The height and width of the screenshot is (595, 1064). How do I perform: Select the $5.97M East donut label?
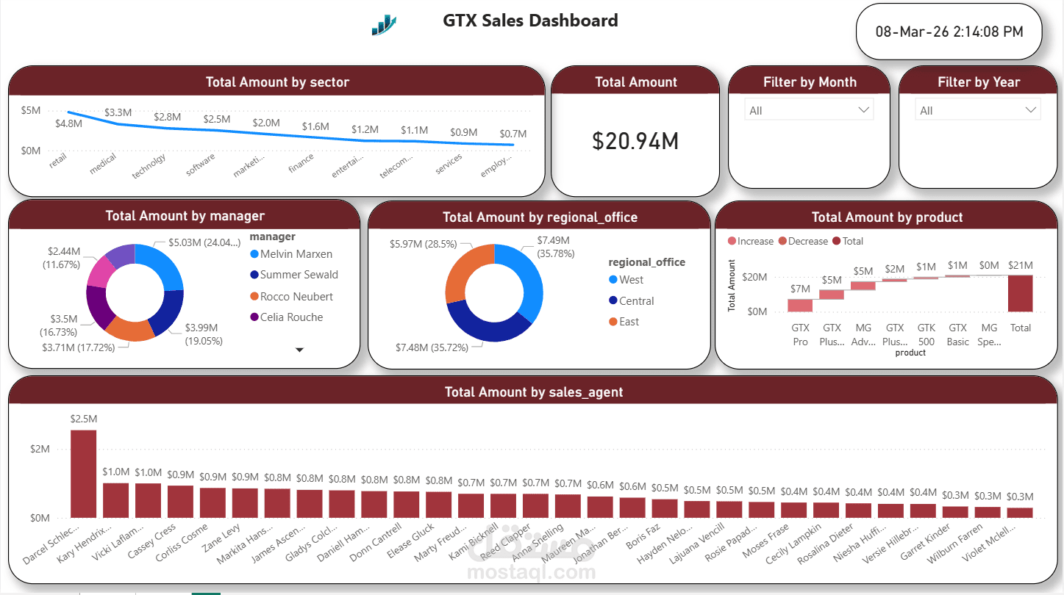(x=424, y=244)
